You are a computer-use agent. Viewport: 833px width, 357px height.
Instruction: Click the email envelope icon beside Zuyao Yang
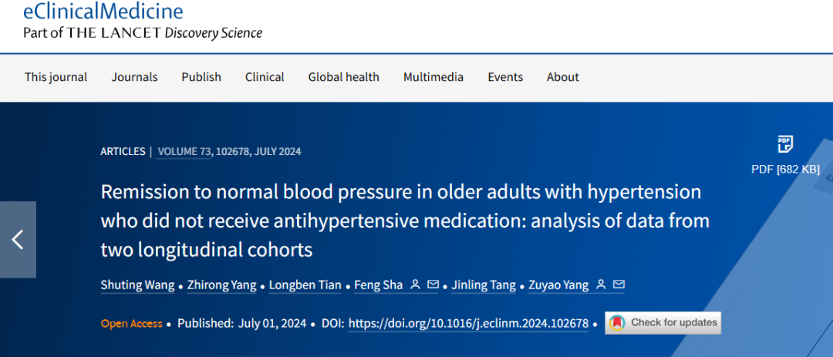(619, 285)
